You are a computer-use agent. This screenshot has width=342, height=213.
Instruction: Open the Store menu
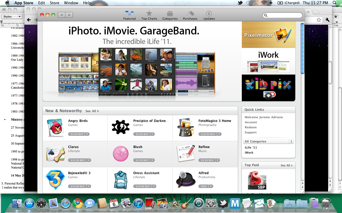point(55,3)
